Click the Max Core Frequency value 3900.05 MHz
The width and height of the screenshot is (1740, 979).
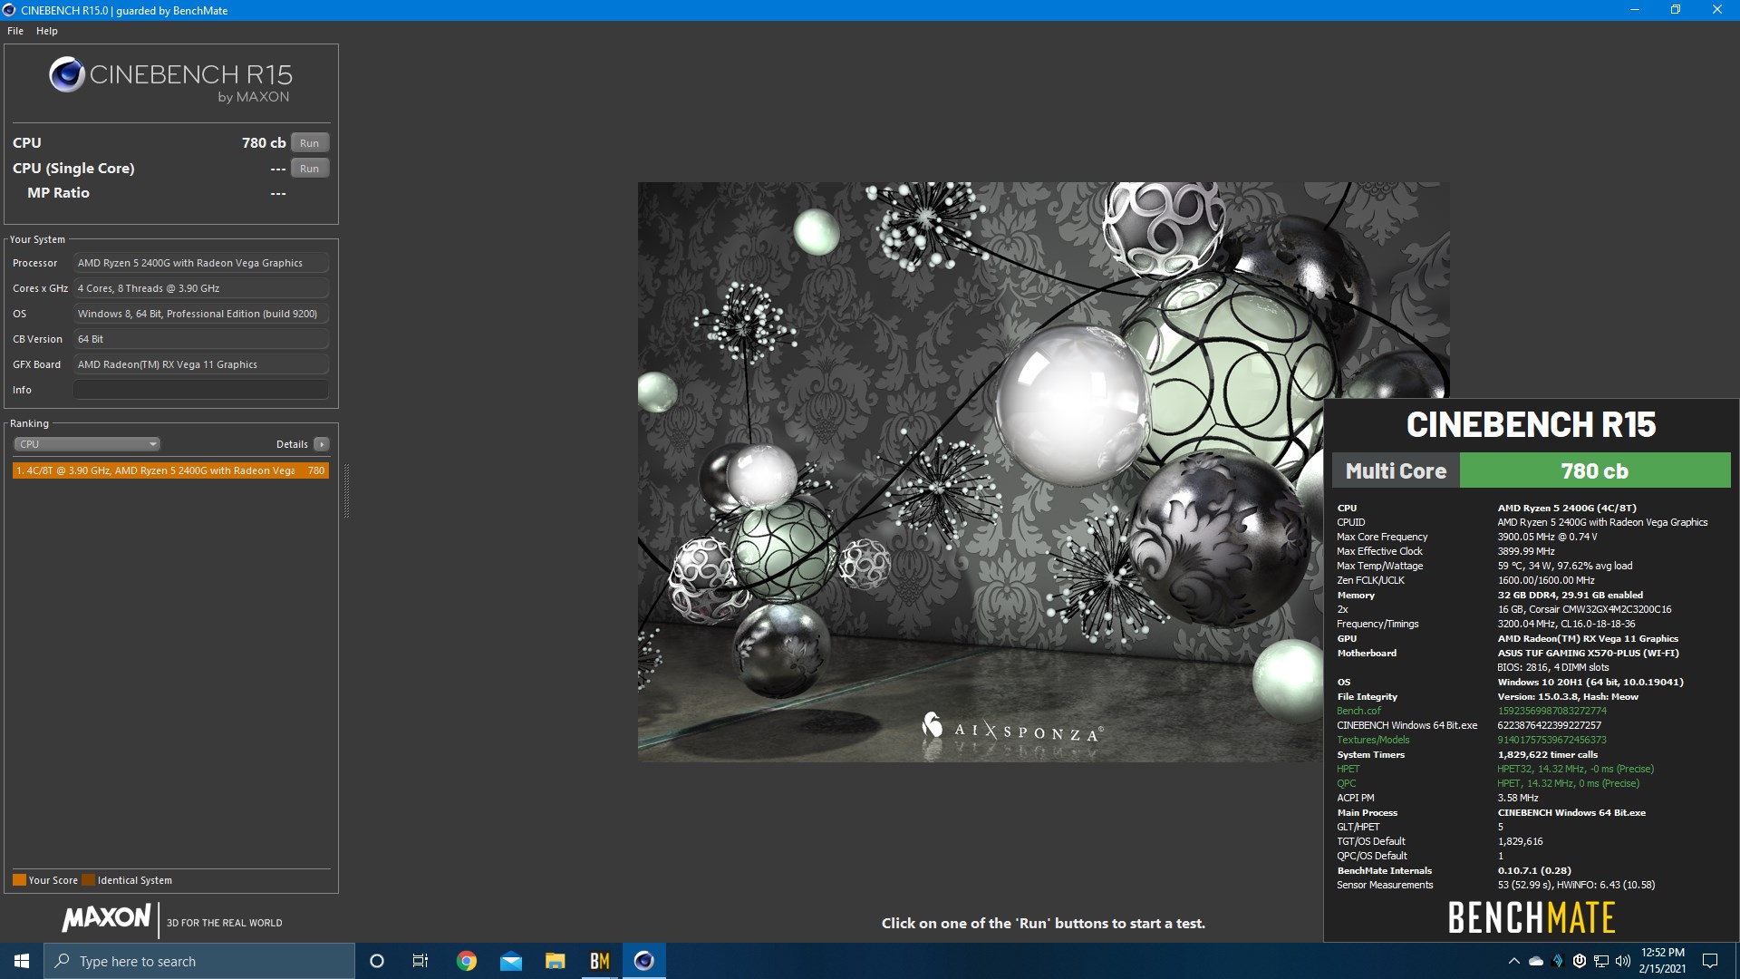pos(1547,537)
